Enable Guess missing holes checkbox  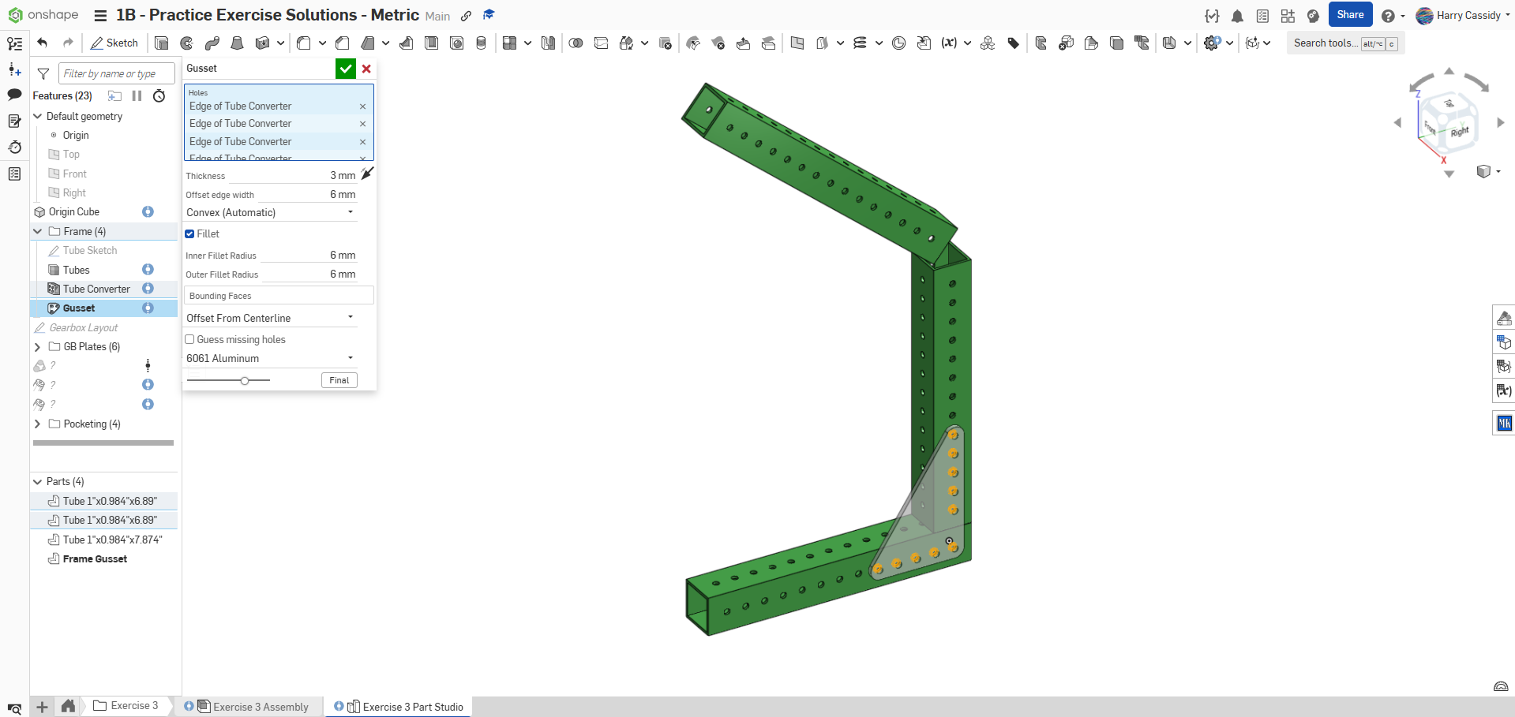[190, 339]
